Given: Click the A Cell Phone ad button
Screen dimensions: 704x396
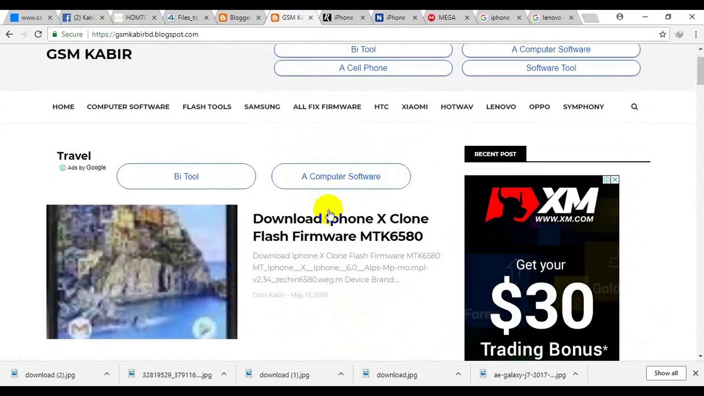Looking at the screenshot, I should click(x=363, y=68).
